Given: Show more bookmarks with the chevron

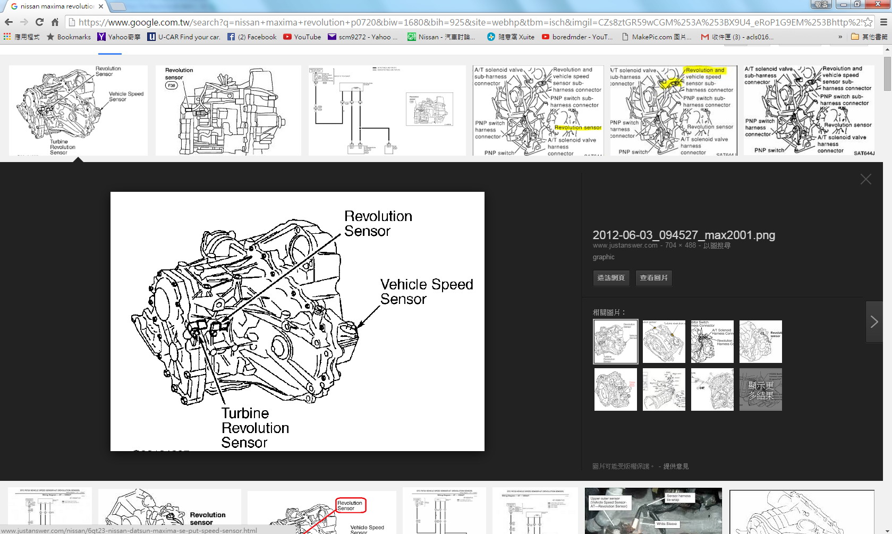Looking at the screenshot, I should [840, 37].
